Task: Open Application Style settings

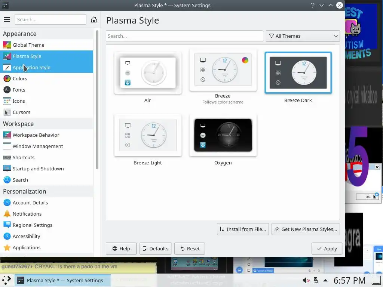Action: click(46, 67)
